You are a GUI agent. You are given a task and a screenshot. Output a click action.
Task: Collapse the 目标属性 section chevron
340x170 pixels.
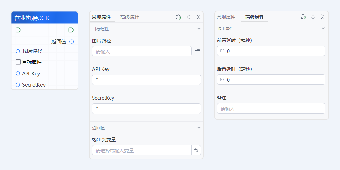(x=199, y=29)
